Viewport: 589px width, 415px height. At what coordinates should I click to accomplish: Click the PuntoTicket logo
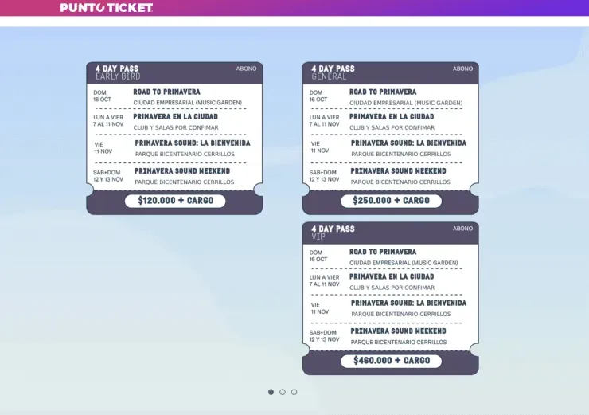click(106, 8)
